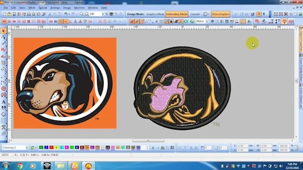Click the horizontal scrollbar thumb
Viewport: 303px width, 170px height.
[x=148, y=141]
